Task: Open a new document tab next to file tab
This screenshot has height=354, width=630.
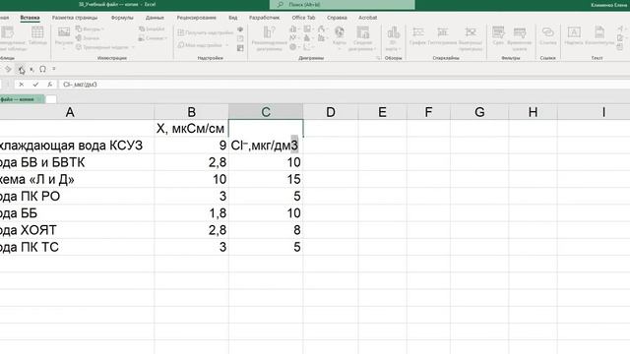Action: pyautogui.click(x=51, y=99)
